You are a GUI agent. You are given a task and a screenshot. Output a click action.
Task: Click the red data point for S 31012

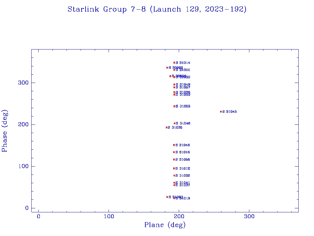pos(174,168)
